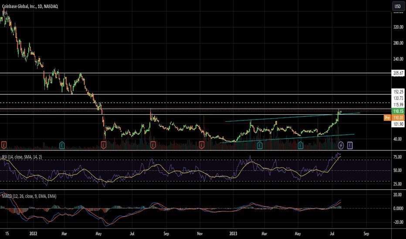Open the USD currency selector

[398, 6]
